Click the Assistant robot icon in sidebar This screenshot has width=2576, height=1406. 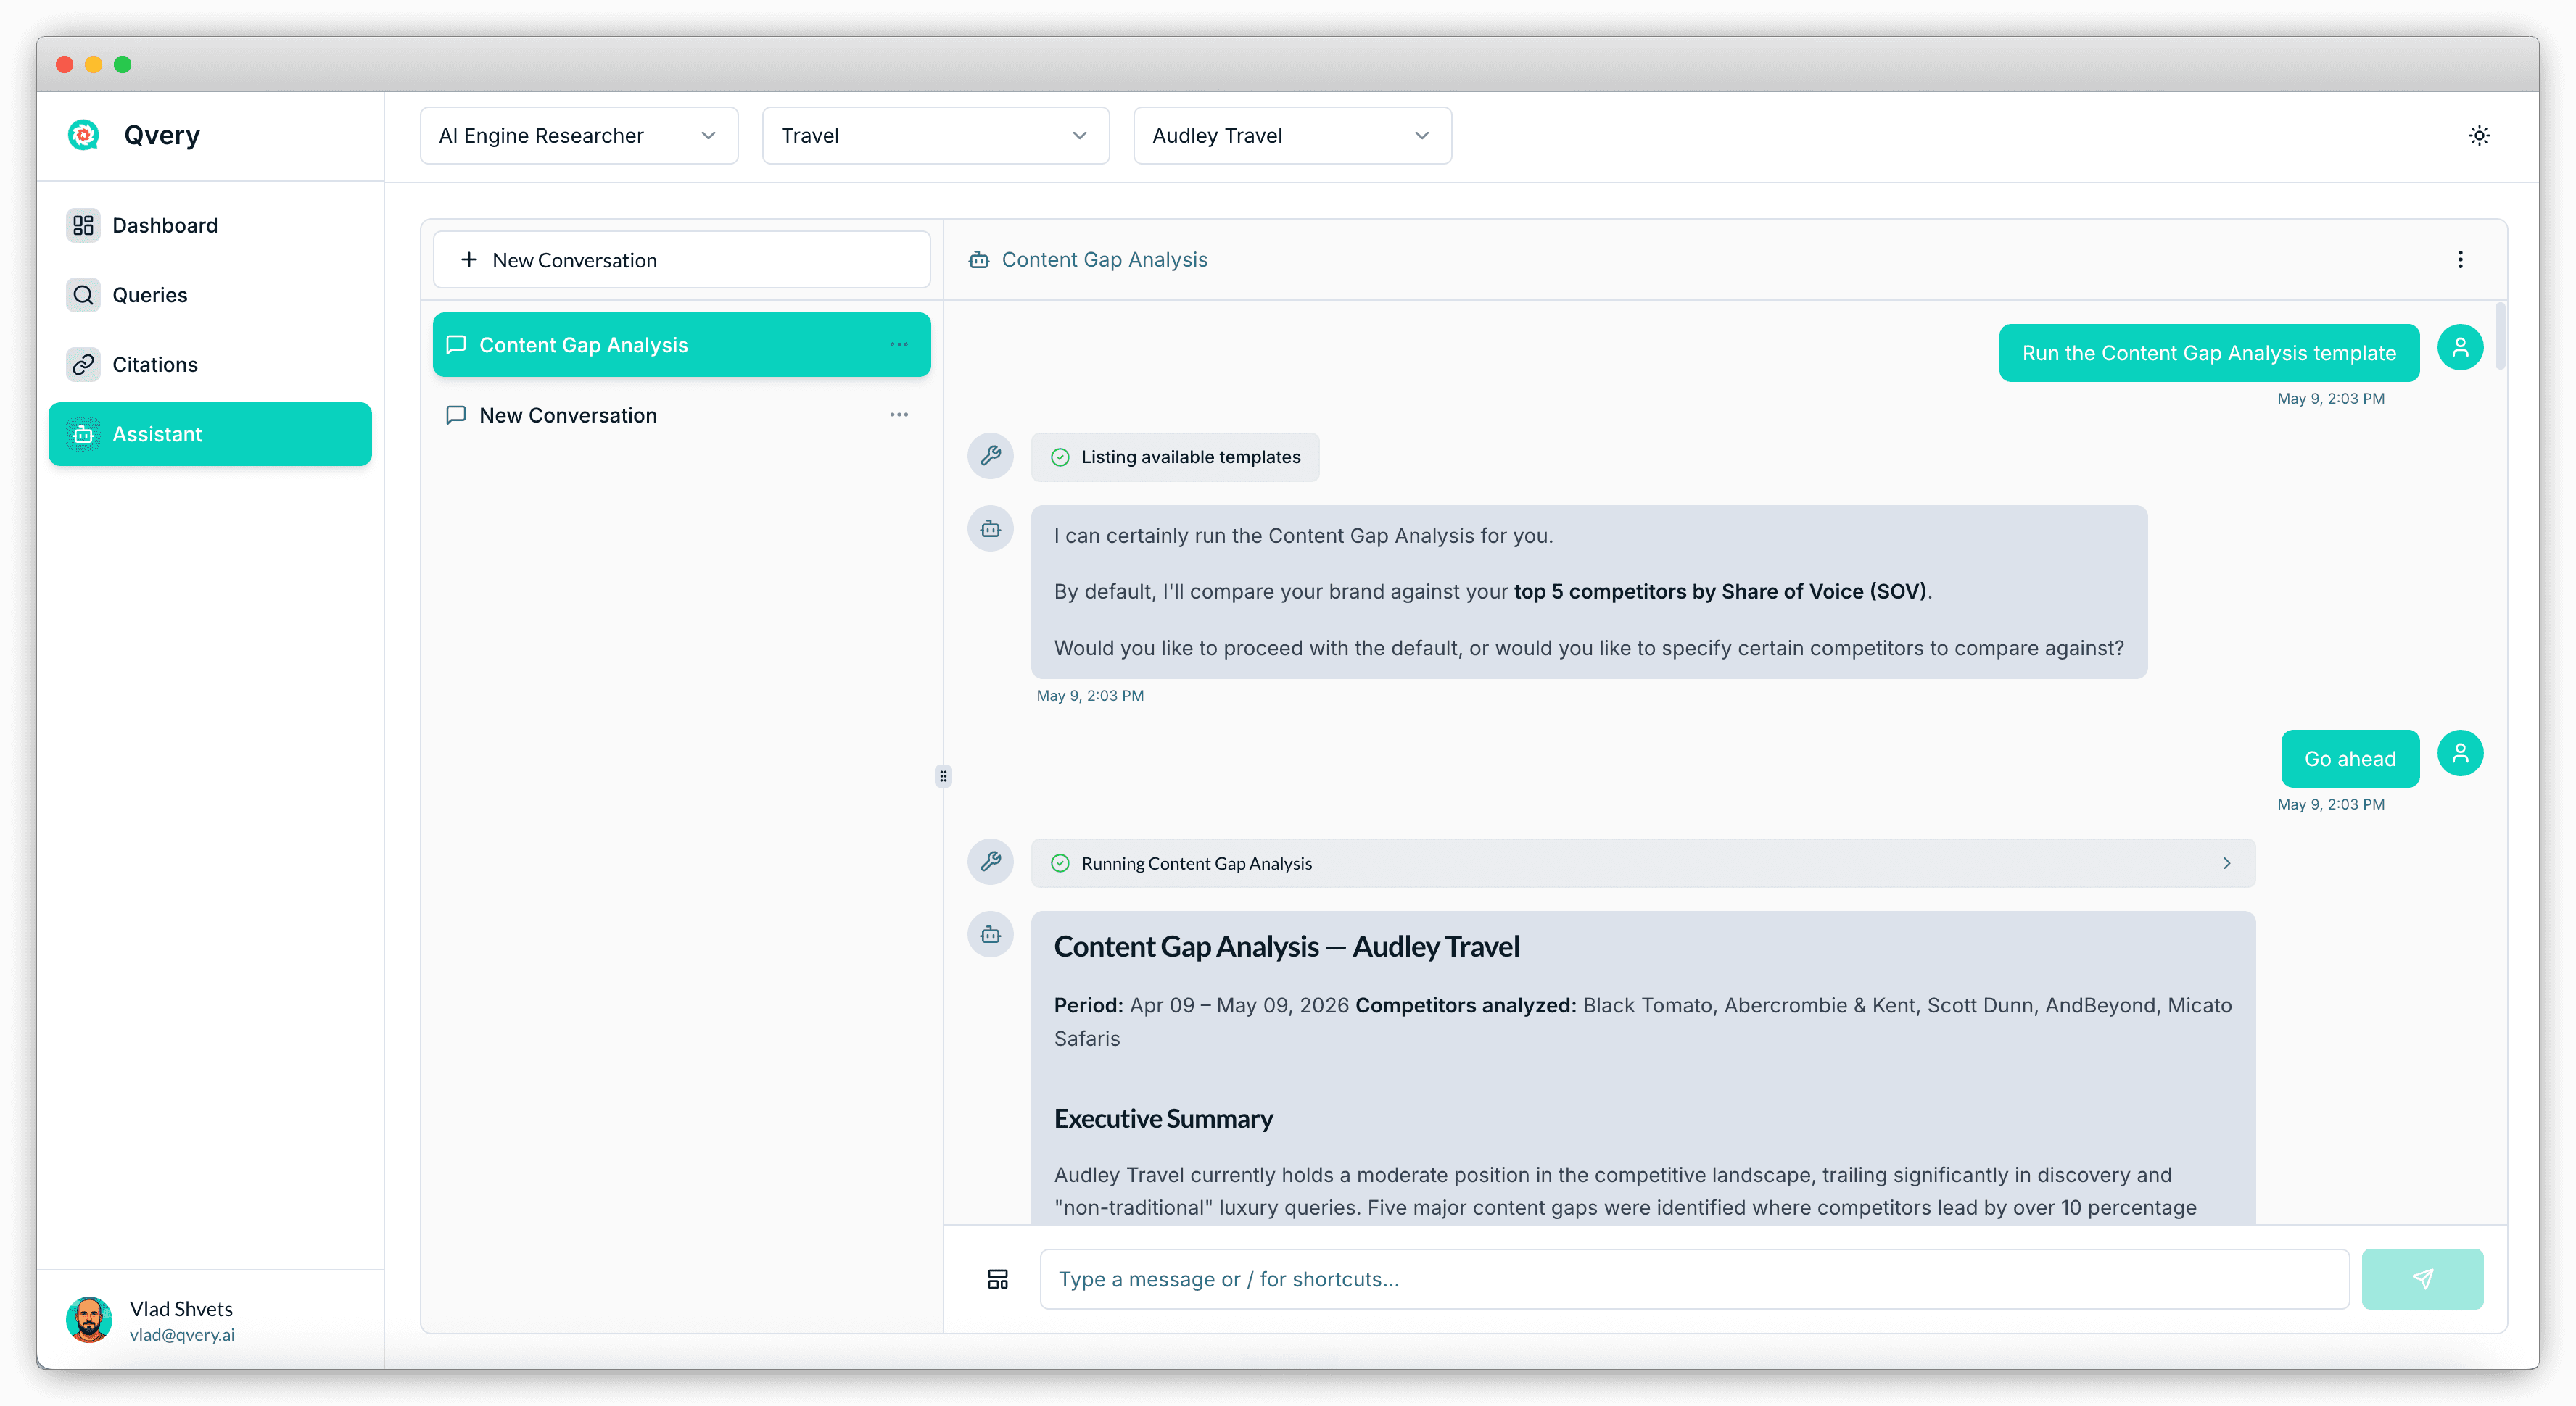tap(83, 435)
